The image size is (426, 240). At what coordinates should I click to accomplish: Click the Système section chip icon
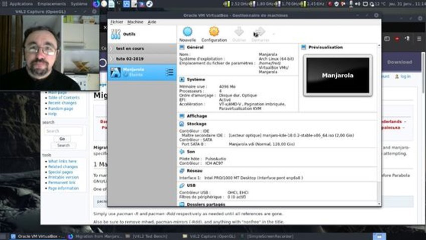pyautogui.click(x=182, y=79)
